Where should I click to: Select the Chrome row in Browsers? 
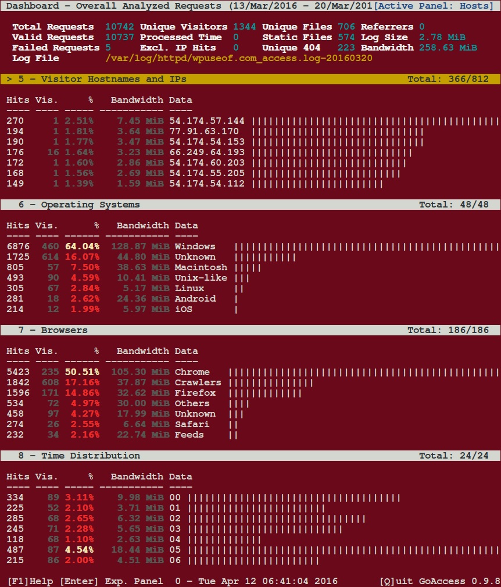pyautogui.click(x=250, y=372)
